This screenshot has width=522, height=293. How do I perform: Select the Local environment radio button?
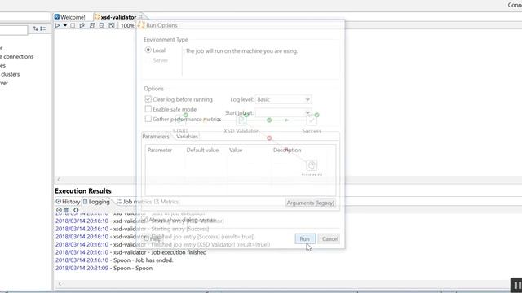148,50
